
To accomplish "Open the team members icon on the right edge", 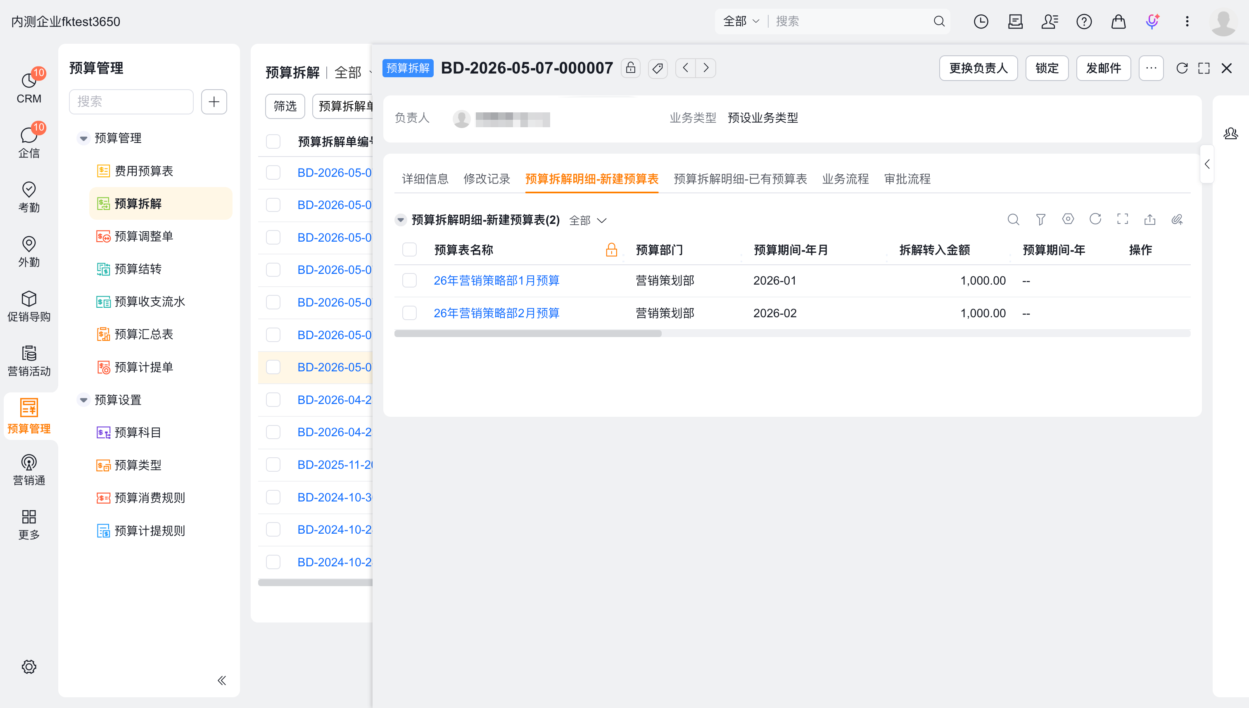I will (x=1230, y=133).
